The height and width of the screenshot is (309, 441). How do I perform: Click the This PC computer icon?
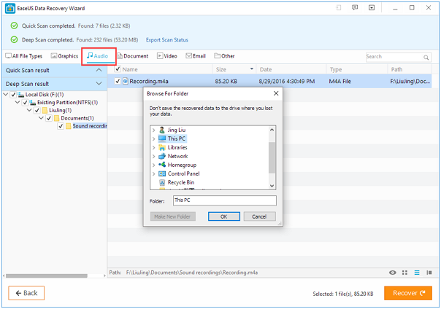tap(162, 138)
